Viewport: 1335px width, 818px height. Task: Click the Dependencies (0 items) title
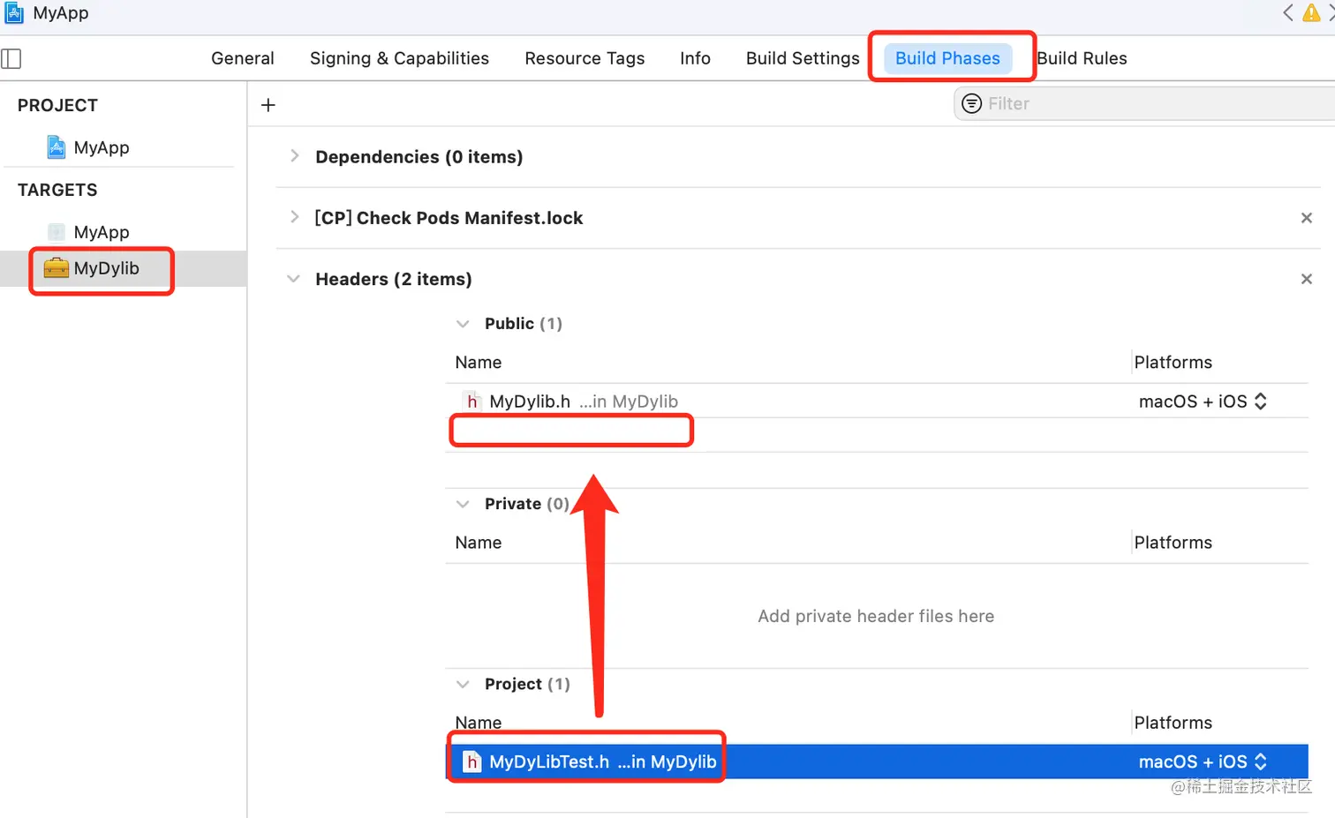pyautogui.click(x=419, y=157)
